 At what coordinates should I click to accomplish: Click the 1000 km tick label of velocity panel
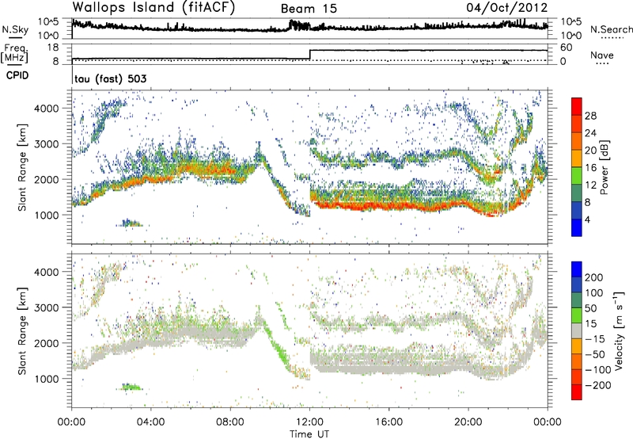47,379
